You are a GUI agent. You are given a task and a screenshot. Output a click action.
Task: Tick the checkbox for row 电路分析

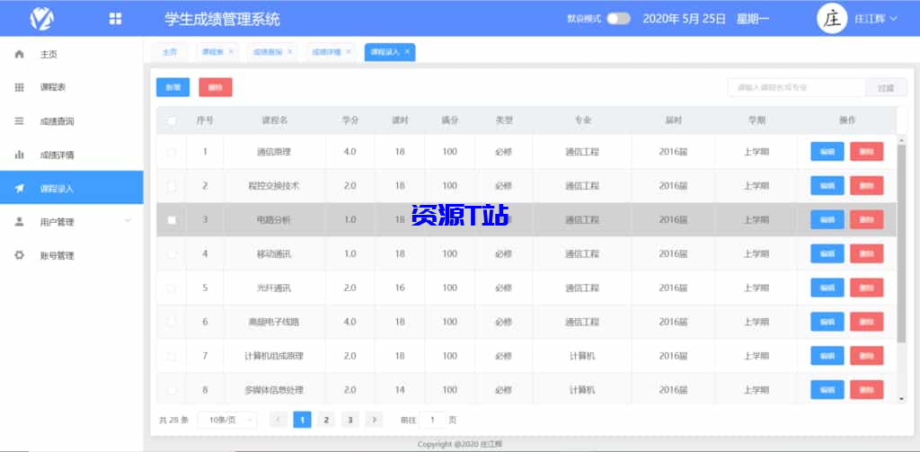pyautogui.click(x=172, y=220)
